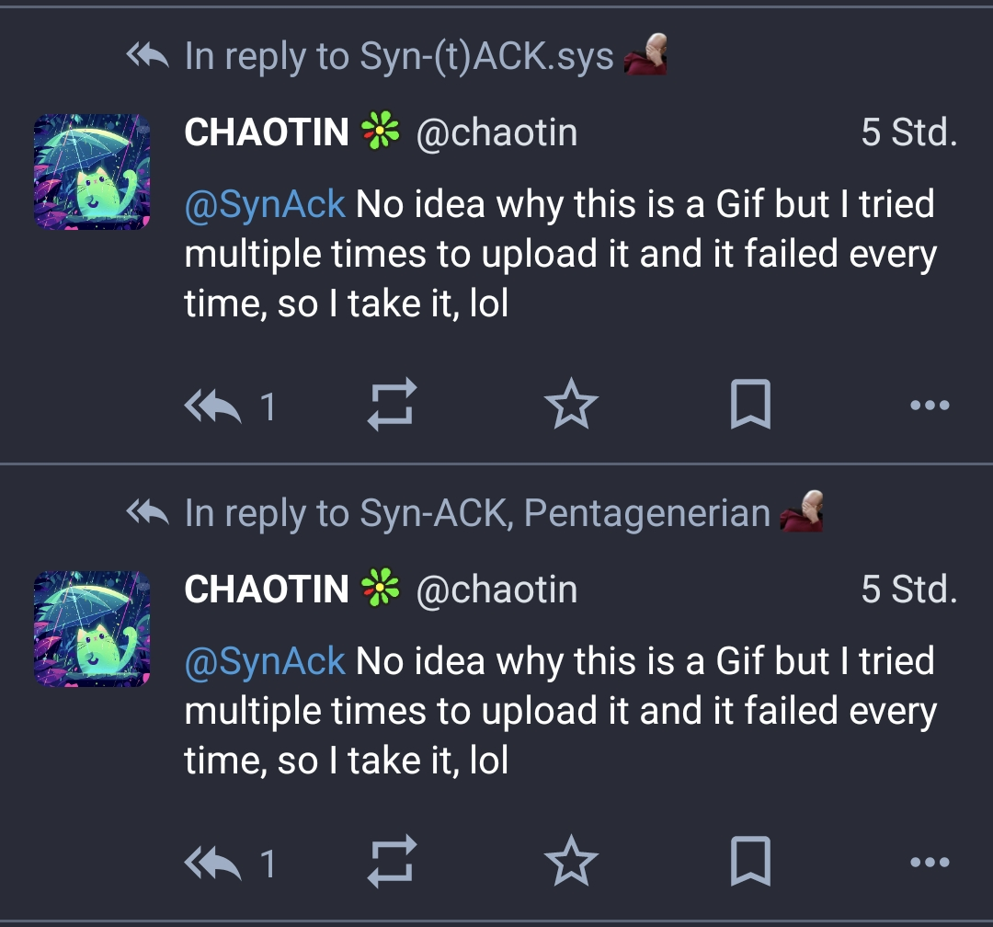Screen dimensions: 993x927
Task: Click the "5 Std." timestamp on second post
Action: [x=908, y=589]
